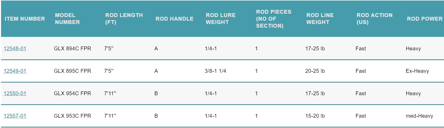
Task: Click the Rod Line Weight header
Action: point(320,19)
